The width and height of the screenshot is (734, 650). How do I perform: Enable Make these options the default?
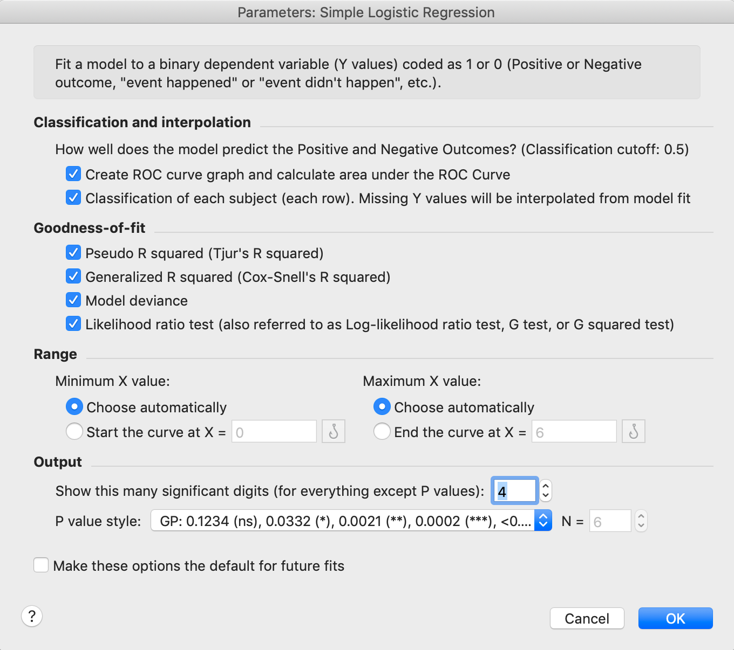(x=41, y=565)
